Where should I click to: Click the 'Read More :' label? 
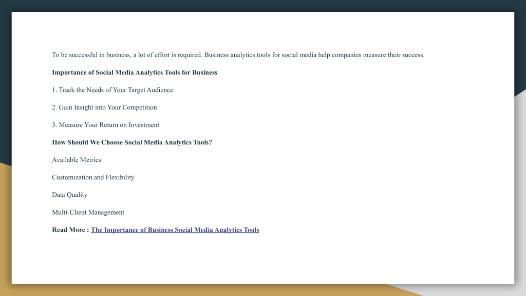70,230
